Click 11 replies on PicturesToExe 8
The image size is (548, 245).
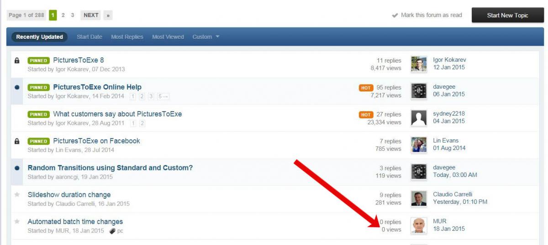[389, 60]
